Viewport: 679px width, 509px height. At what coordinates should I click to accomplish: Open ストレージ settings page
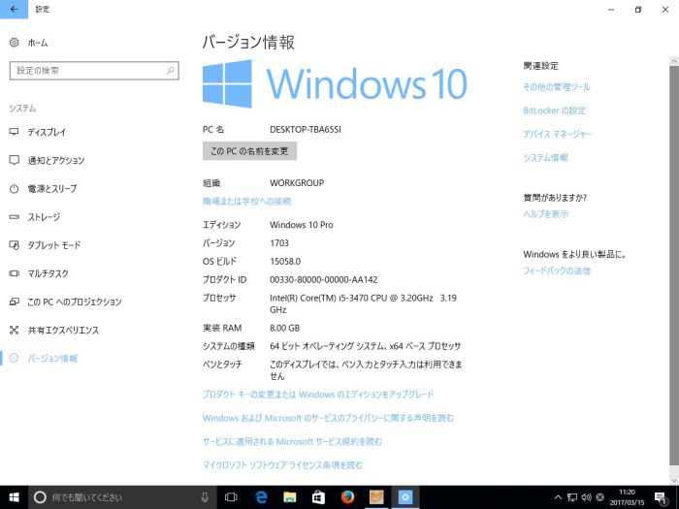click(44, 217)
